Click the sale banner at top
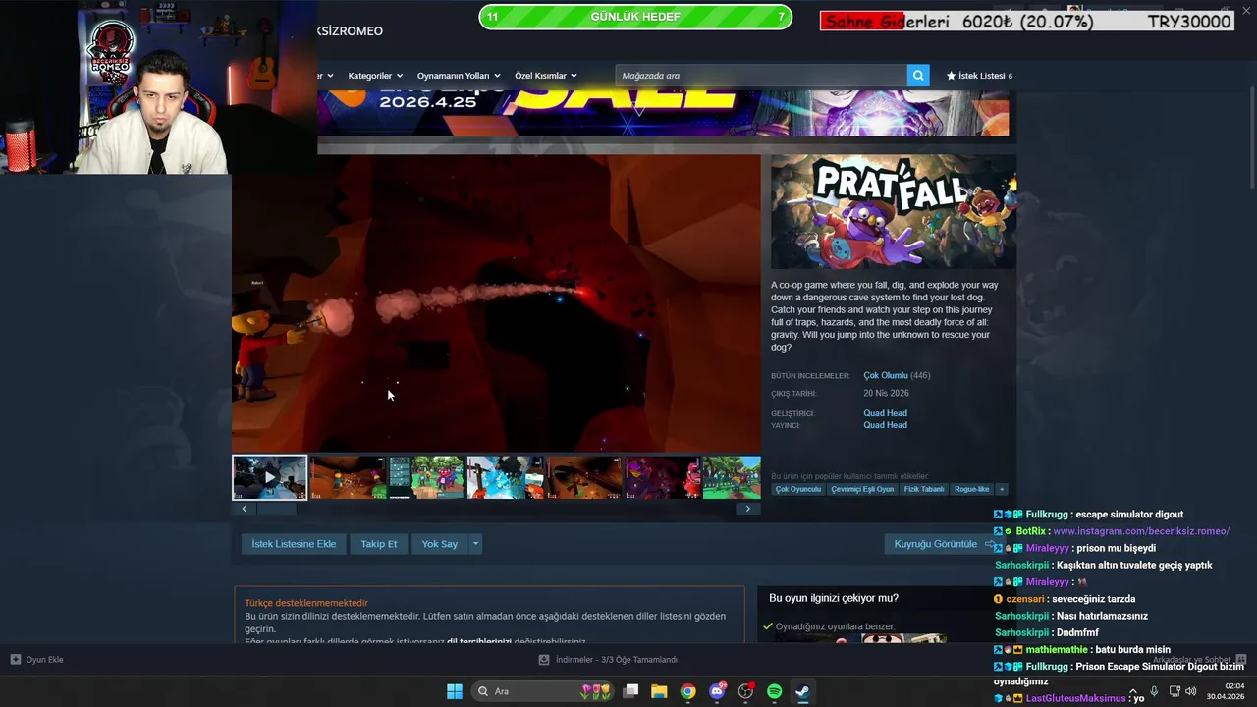The height and width of the screenshot is (707, 1257). [663, 113]
